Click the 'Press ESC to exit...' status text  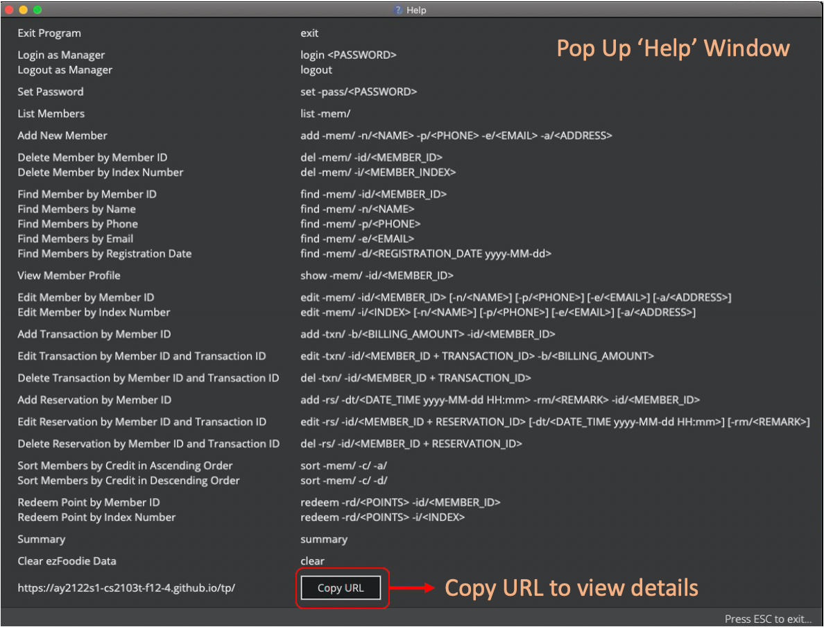[768, 619]
